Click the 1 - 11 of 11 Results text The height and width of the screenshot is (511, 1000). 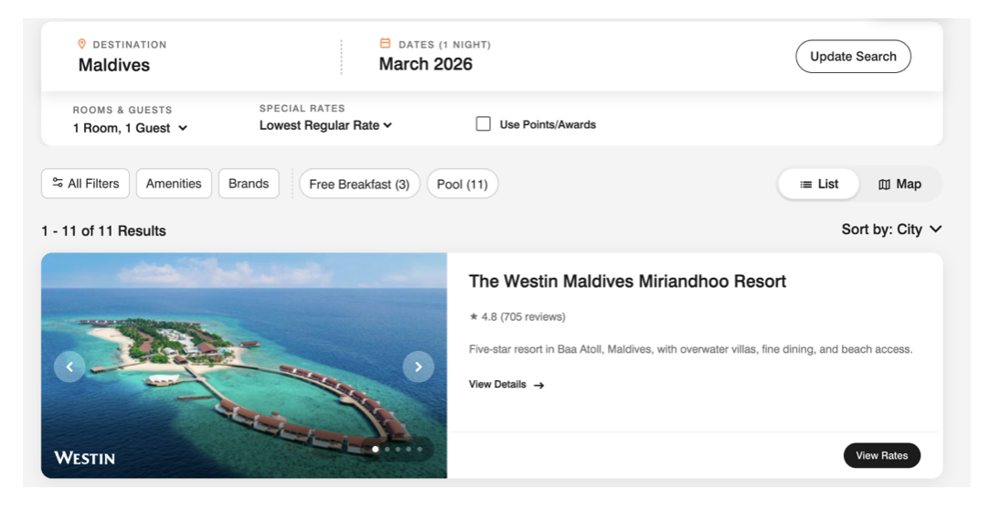(x=104, y=231)
